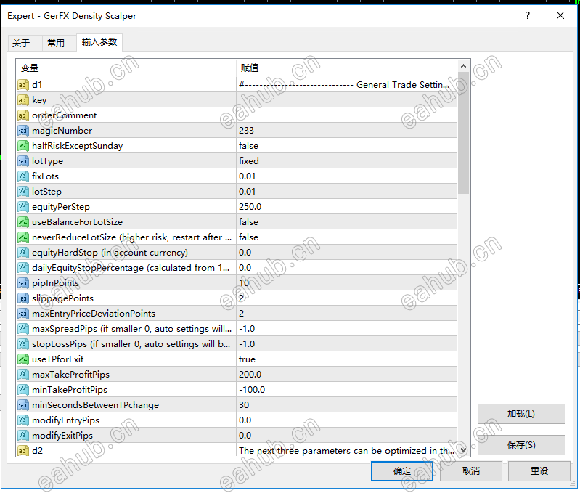Click the empty key value cell
This screenshot has width=580, height=493.
pyautogui.click(x=346, y=100)
